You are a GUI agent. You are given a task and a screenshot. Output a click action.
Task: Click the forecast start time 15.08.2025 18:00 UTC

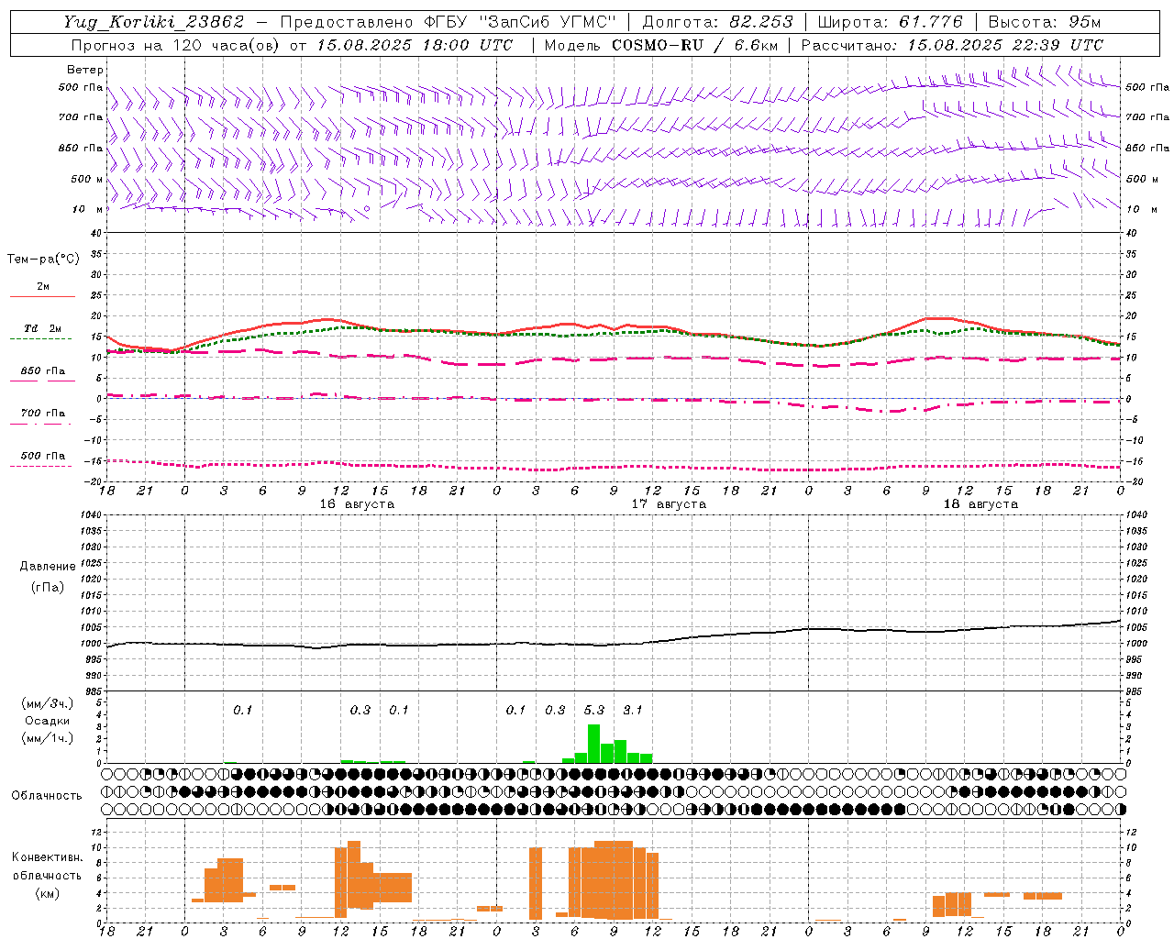pos(415,45)
